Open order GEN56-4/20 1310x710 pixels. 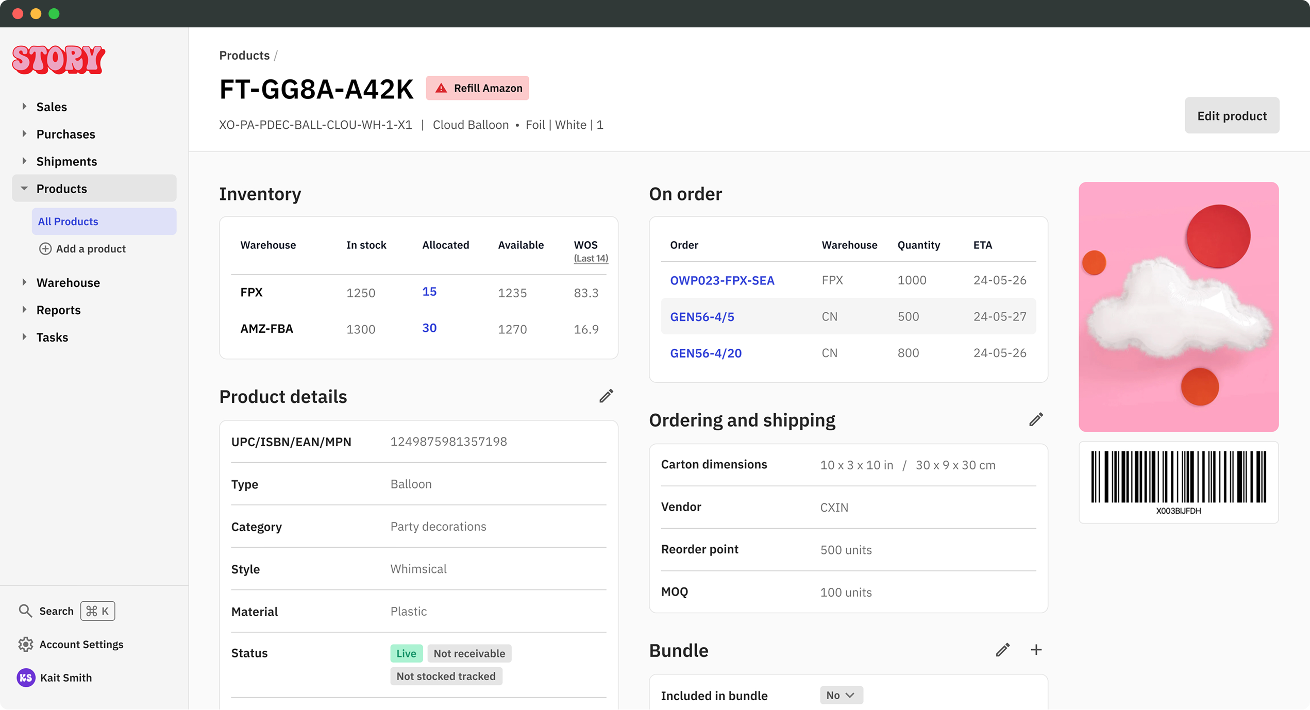click(706, 353)
